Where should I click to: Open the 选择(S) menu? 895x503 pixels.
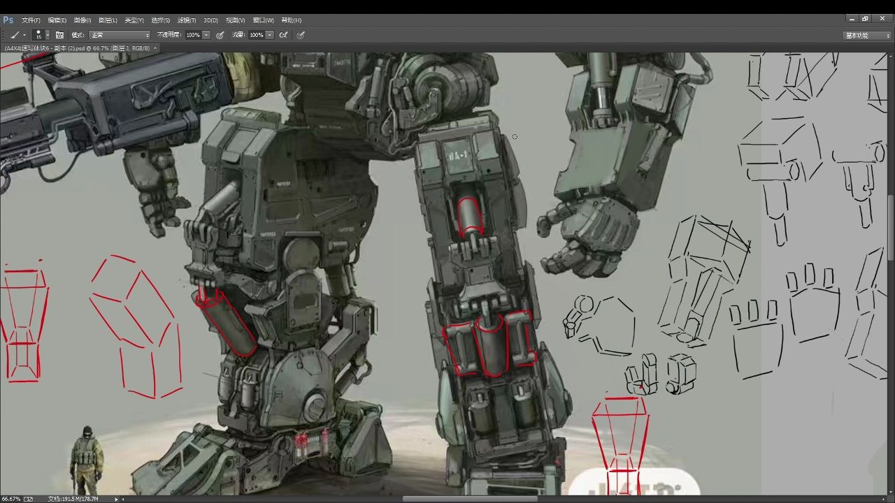pos(160,20)
